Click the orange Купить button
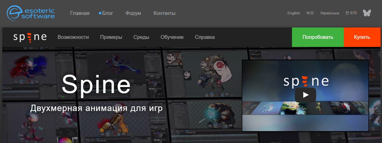 coord(362,37)
